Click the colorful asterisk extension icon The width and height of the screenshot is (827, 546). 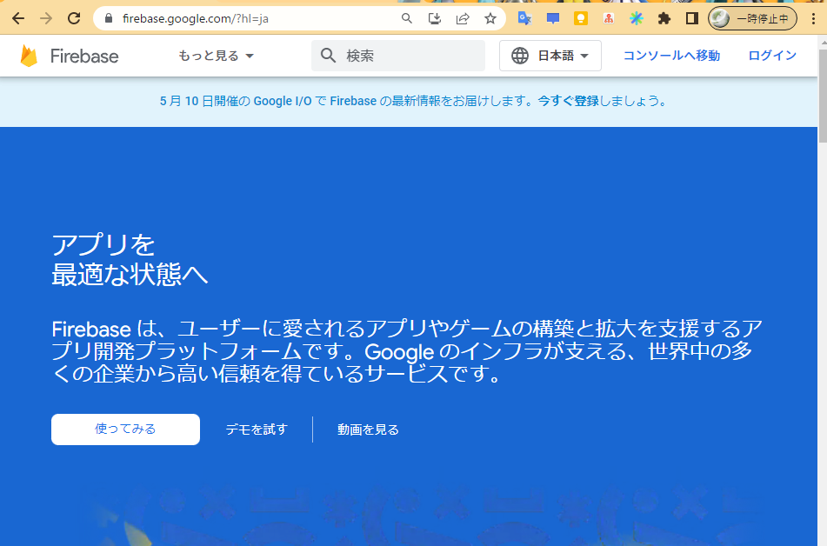click(x=637, y=18)
